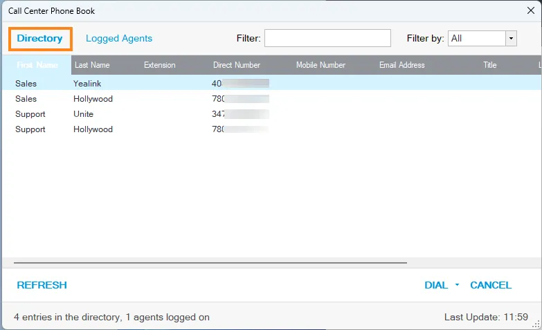Expand the DIAL options arrow
The height and width of the screenshot is (330, 542).
click(457, 285)
